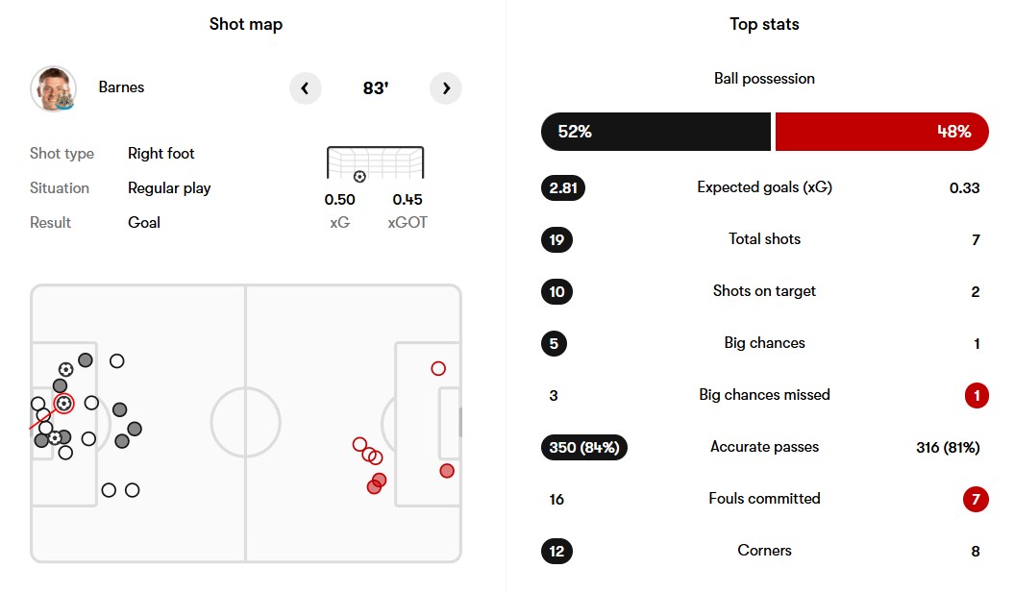
Task: Select the isolated red shot near top right
Action: pos(438,368)
